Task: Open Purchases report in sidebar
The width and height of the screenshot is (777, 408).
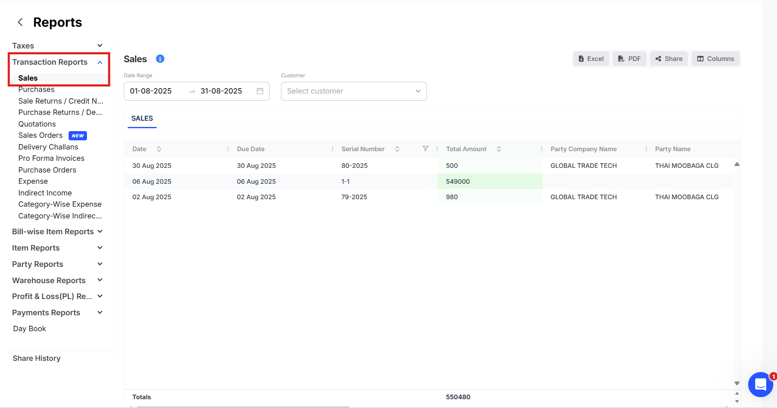Action: point(36,89)
